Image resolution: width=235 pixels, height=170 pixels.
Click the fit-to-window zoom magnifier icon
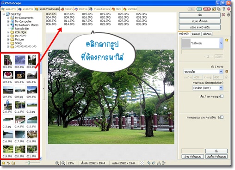(x=63, y=163)
